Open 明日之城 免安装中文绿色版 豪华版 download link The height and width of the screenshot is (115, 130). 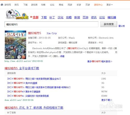click(39, 87)
